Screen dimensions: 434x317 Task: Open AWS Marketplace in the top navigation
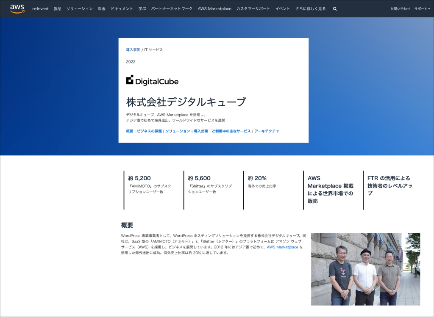[x=214, y=9]
